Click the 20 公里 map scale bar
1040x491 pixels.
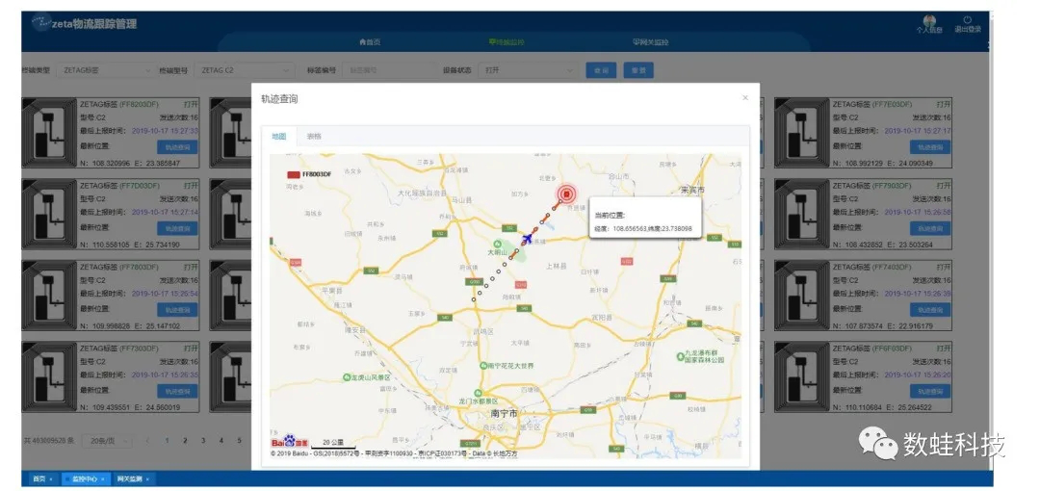tap(333, 443)
